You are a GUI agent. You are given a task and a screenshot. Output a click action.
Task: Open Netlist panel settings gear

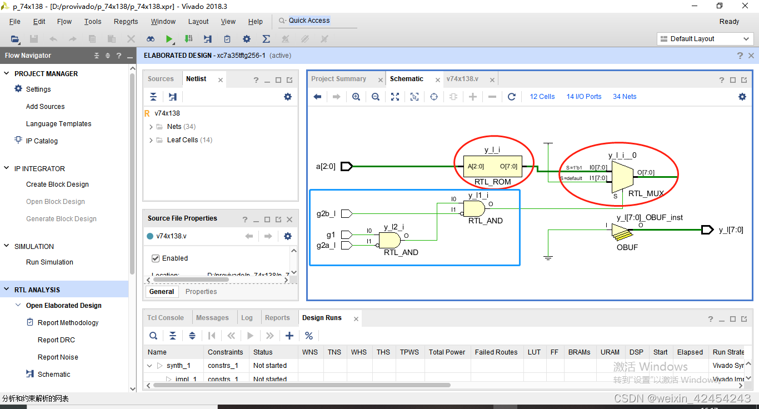point(287,97)
